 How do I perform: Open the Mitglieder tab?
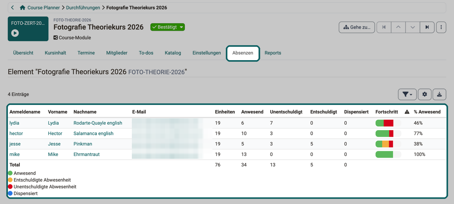pyautogui.click(x=117, y=53)
